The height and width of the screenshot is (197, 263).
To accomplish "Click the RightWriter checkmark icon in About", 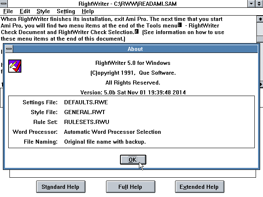I will coord(15,66).
